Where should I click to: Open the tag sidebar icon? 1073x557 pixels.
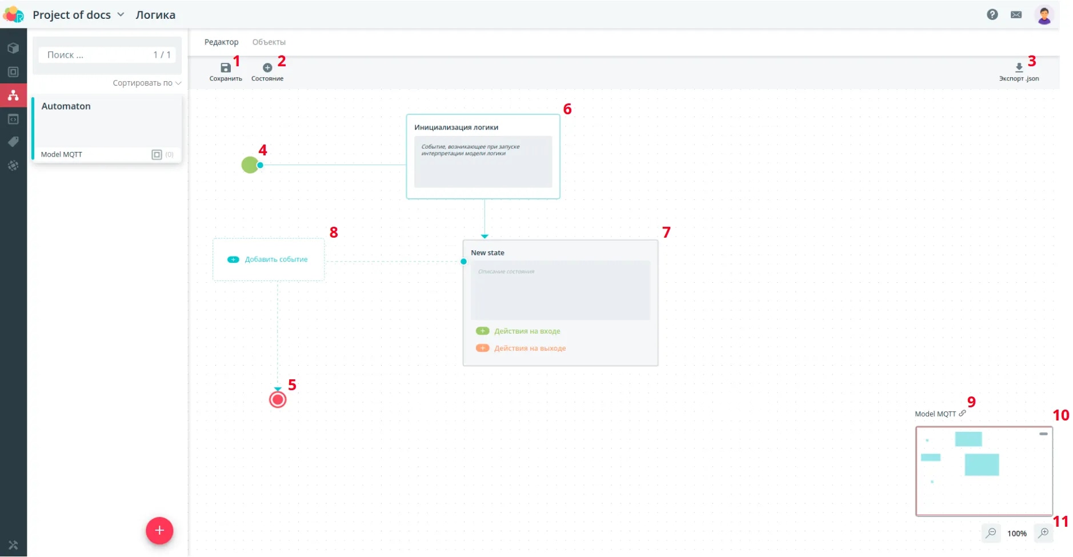[13, 142]
